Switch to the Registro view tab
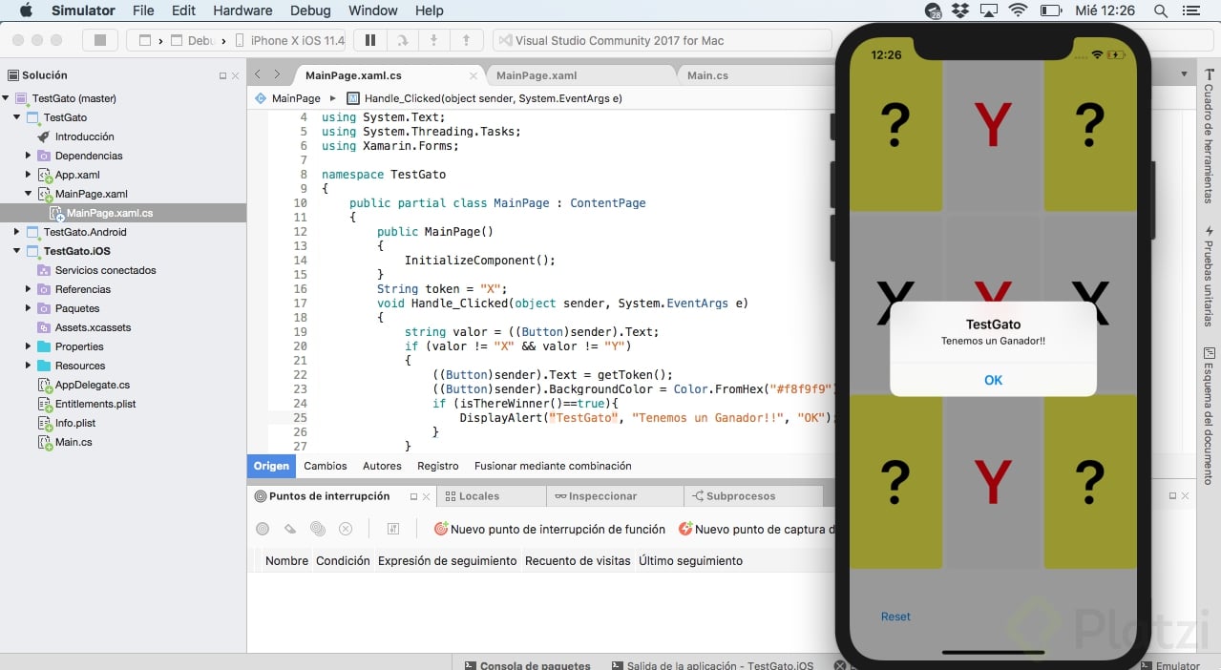This screenshot has width=1221, height=670. point(438,466)
